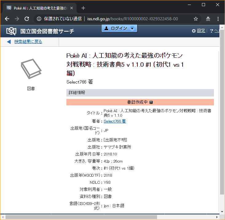
Task: Go back with the browser back arrow
Action: pyautogui.click(x=7, y=19)
